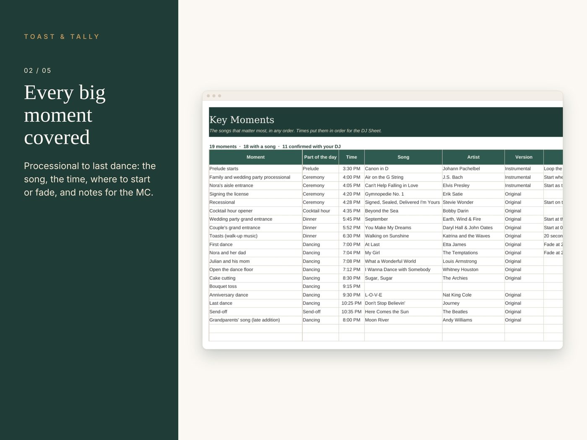Click the Time column header
The height and width of the screenshot is (440, 587).
click(x=351, y=157)
